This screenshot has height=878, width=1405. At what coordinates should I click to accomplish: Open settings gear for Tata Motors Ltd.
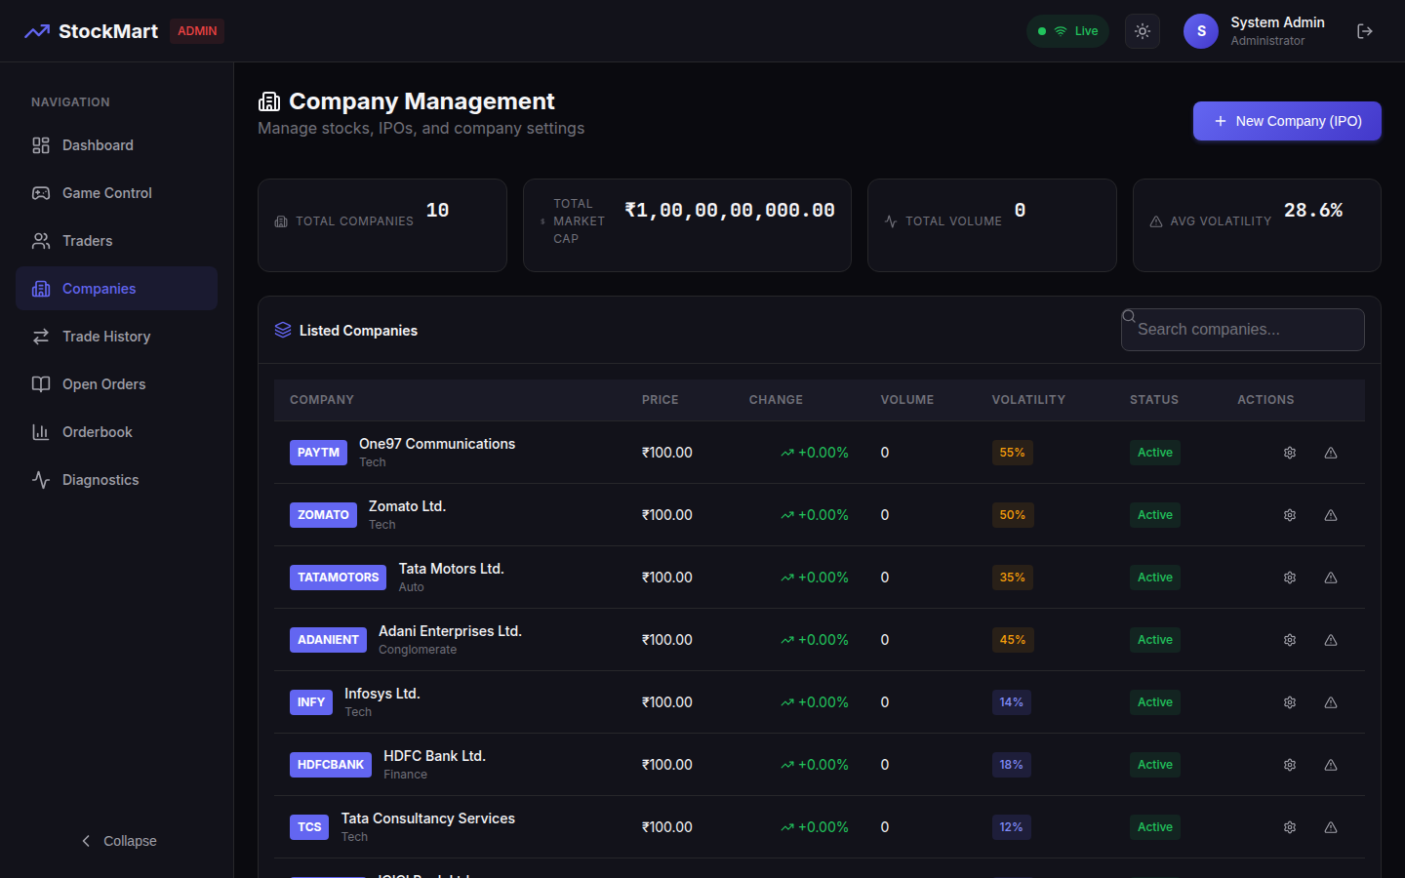pyautogui.click(x=1290, y=578)
